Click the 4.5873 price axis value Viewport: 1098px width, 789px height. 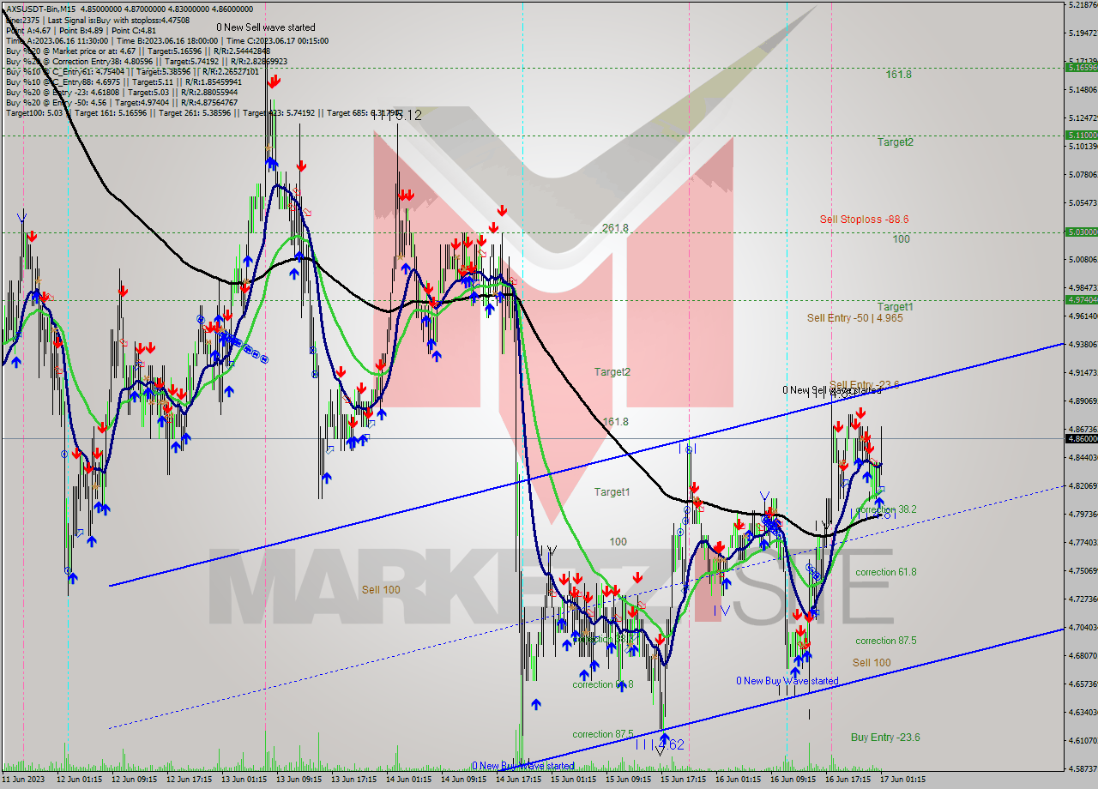[1082, 769]
